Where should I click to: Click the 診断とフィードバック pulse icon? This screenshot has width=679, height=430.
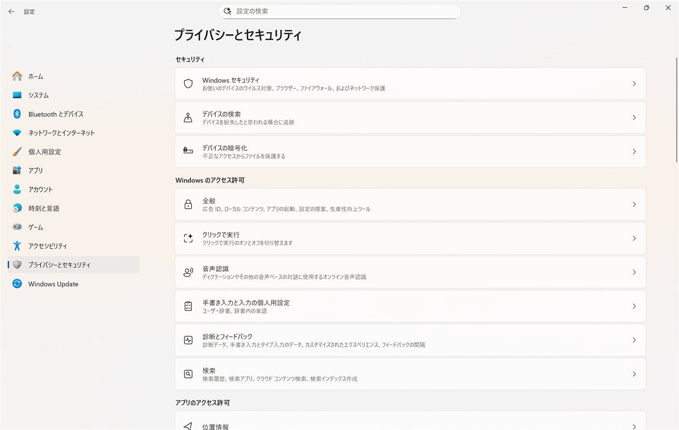[188, 340]
